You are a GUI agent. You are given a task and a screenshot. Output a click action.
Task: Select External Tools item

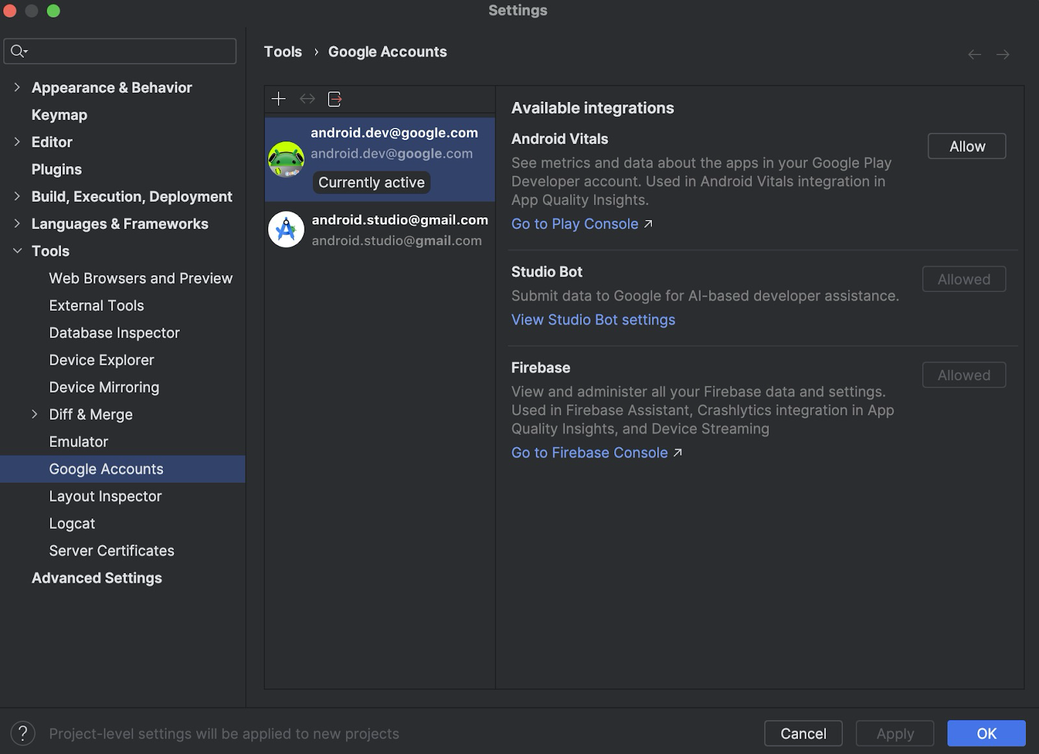click(x=96, y=306)
